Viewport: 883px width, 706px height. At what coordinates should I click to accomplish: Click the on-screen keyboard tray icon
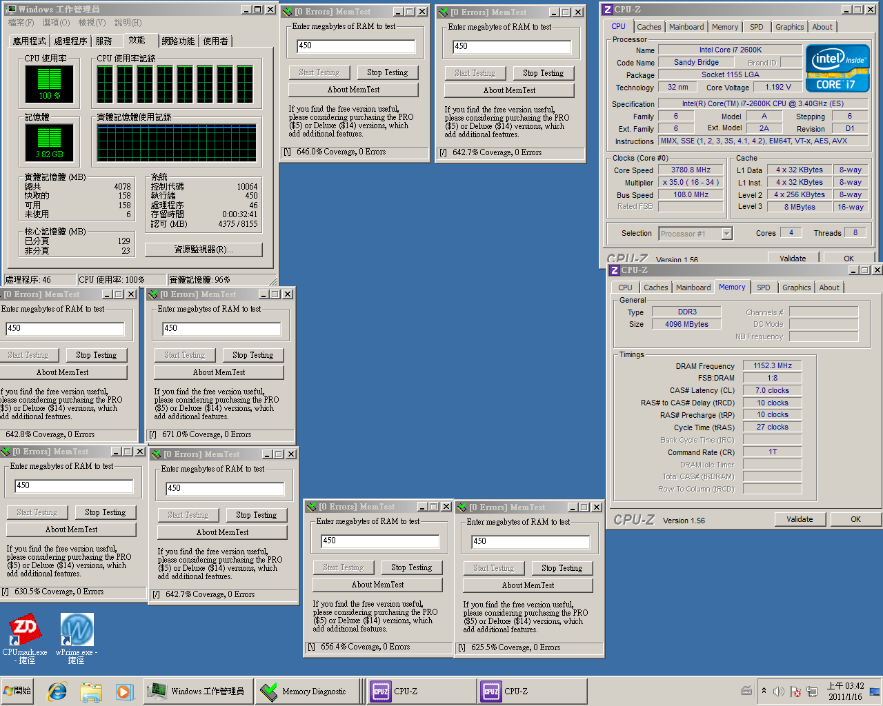click(x=746, y=691)
